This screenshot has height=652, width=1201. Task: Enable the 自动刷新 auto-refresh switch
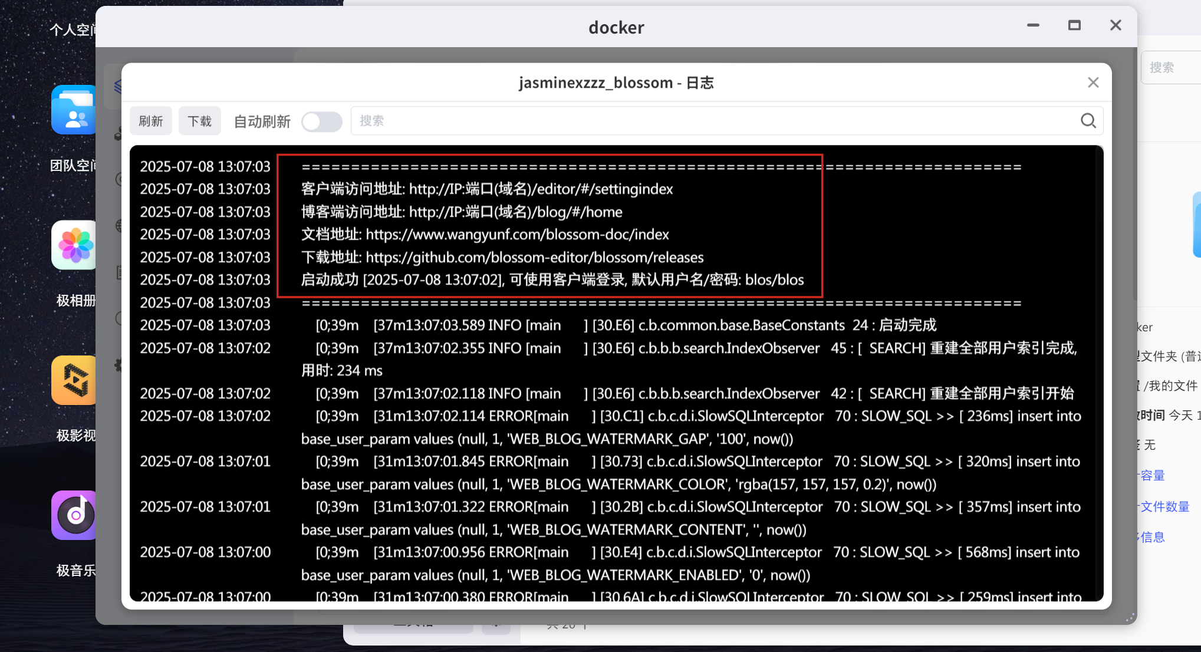(321, 121)
